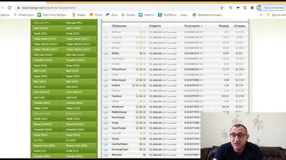The image size is (286, 160).
Task: Open КэшБанк reviews count 0/6446
Action: pyautogui.click(x=240, y=96)
